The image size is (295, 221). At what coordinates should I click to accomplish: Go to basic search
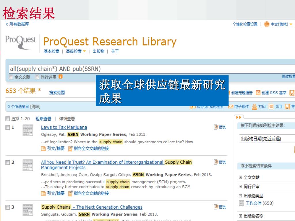pos(51,51)
